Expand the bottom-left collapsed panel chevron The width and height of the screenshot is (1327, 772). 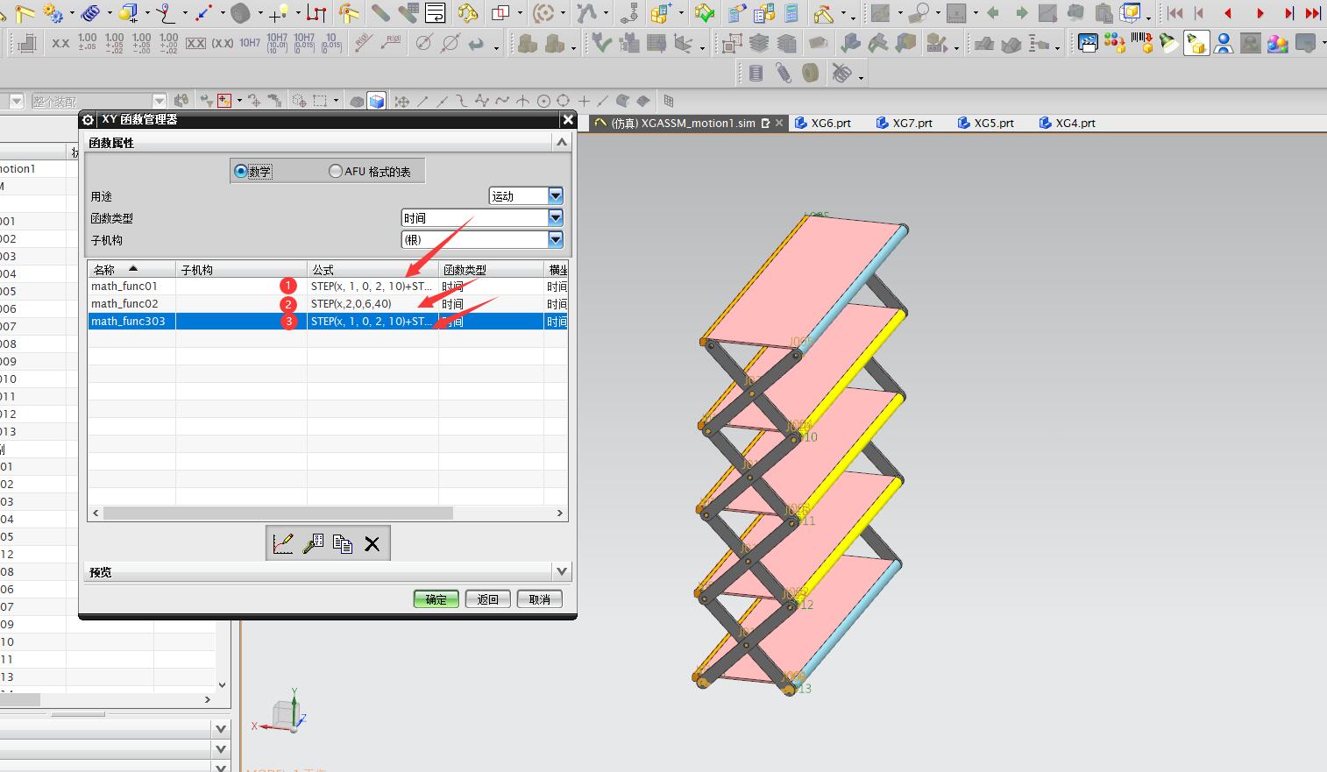[x=221, y=728]
